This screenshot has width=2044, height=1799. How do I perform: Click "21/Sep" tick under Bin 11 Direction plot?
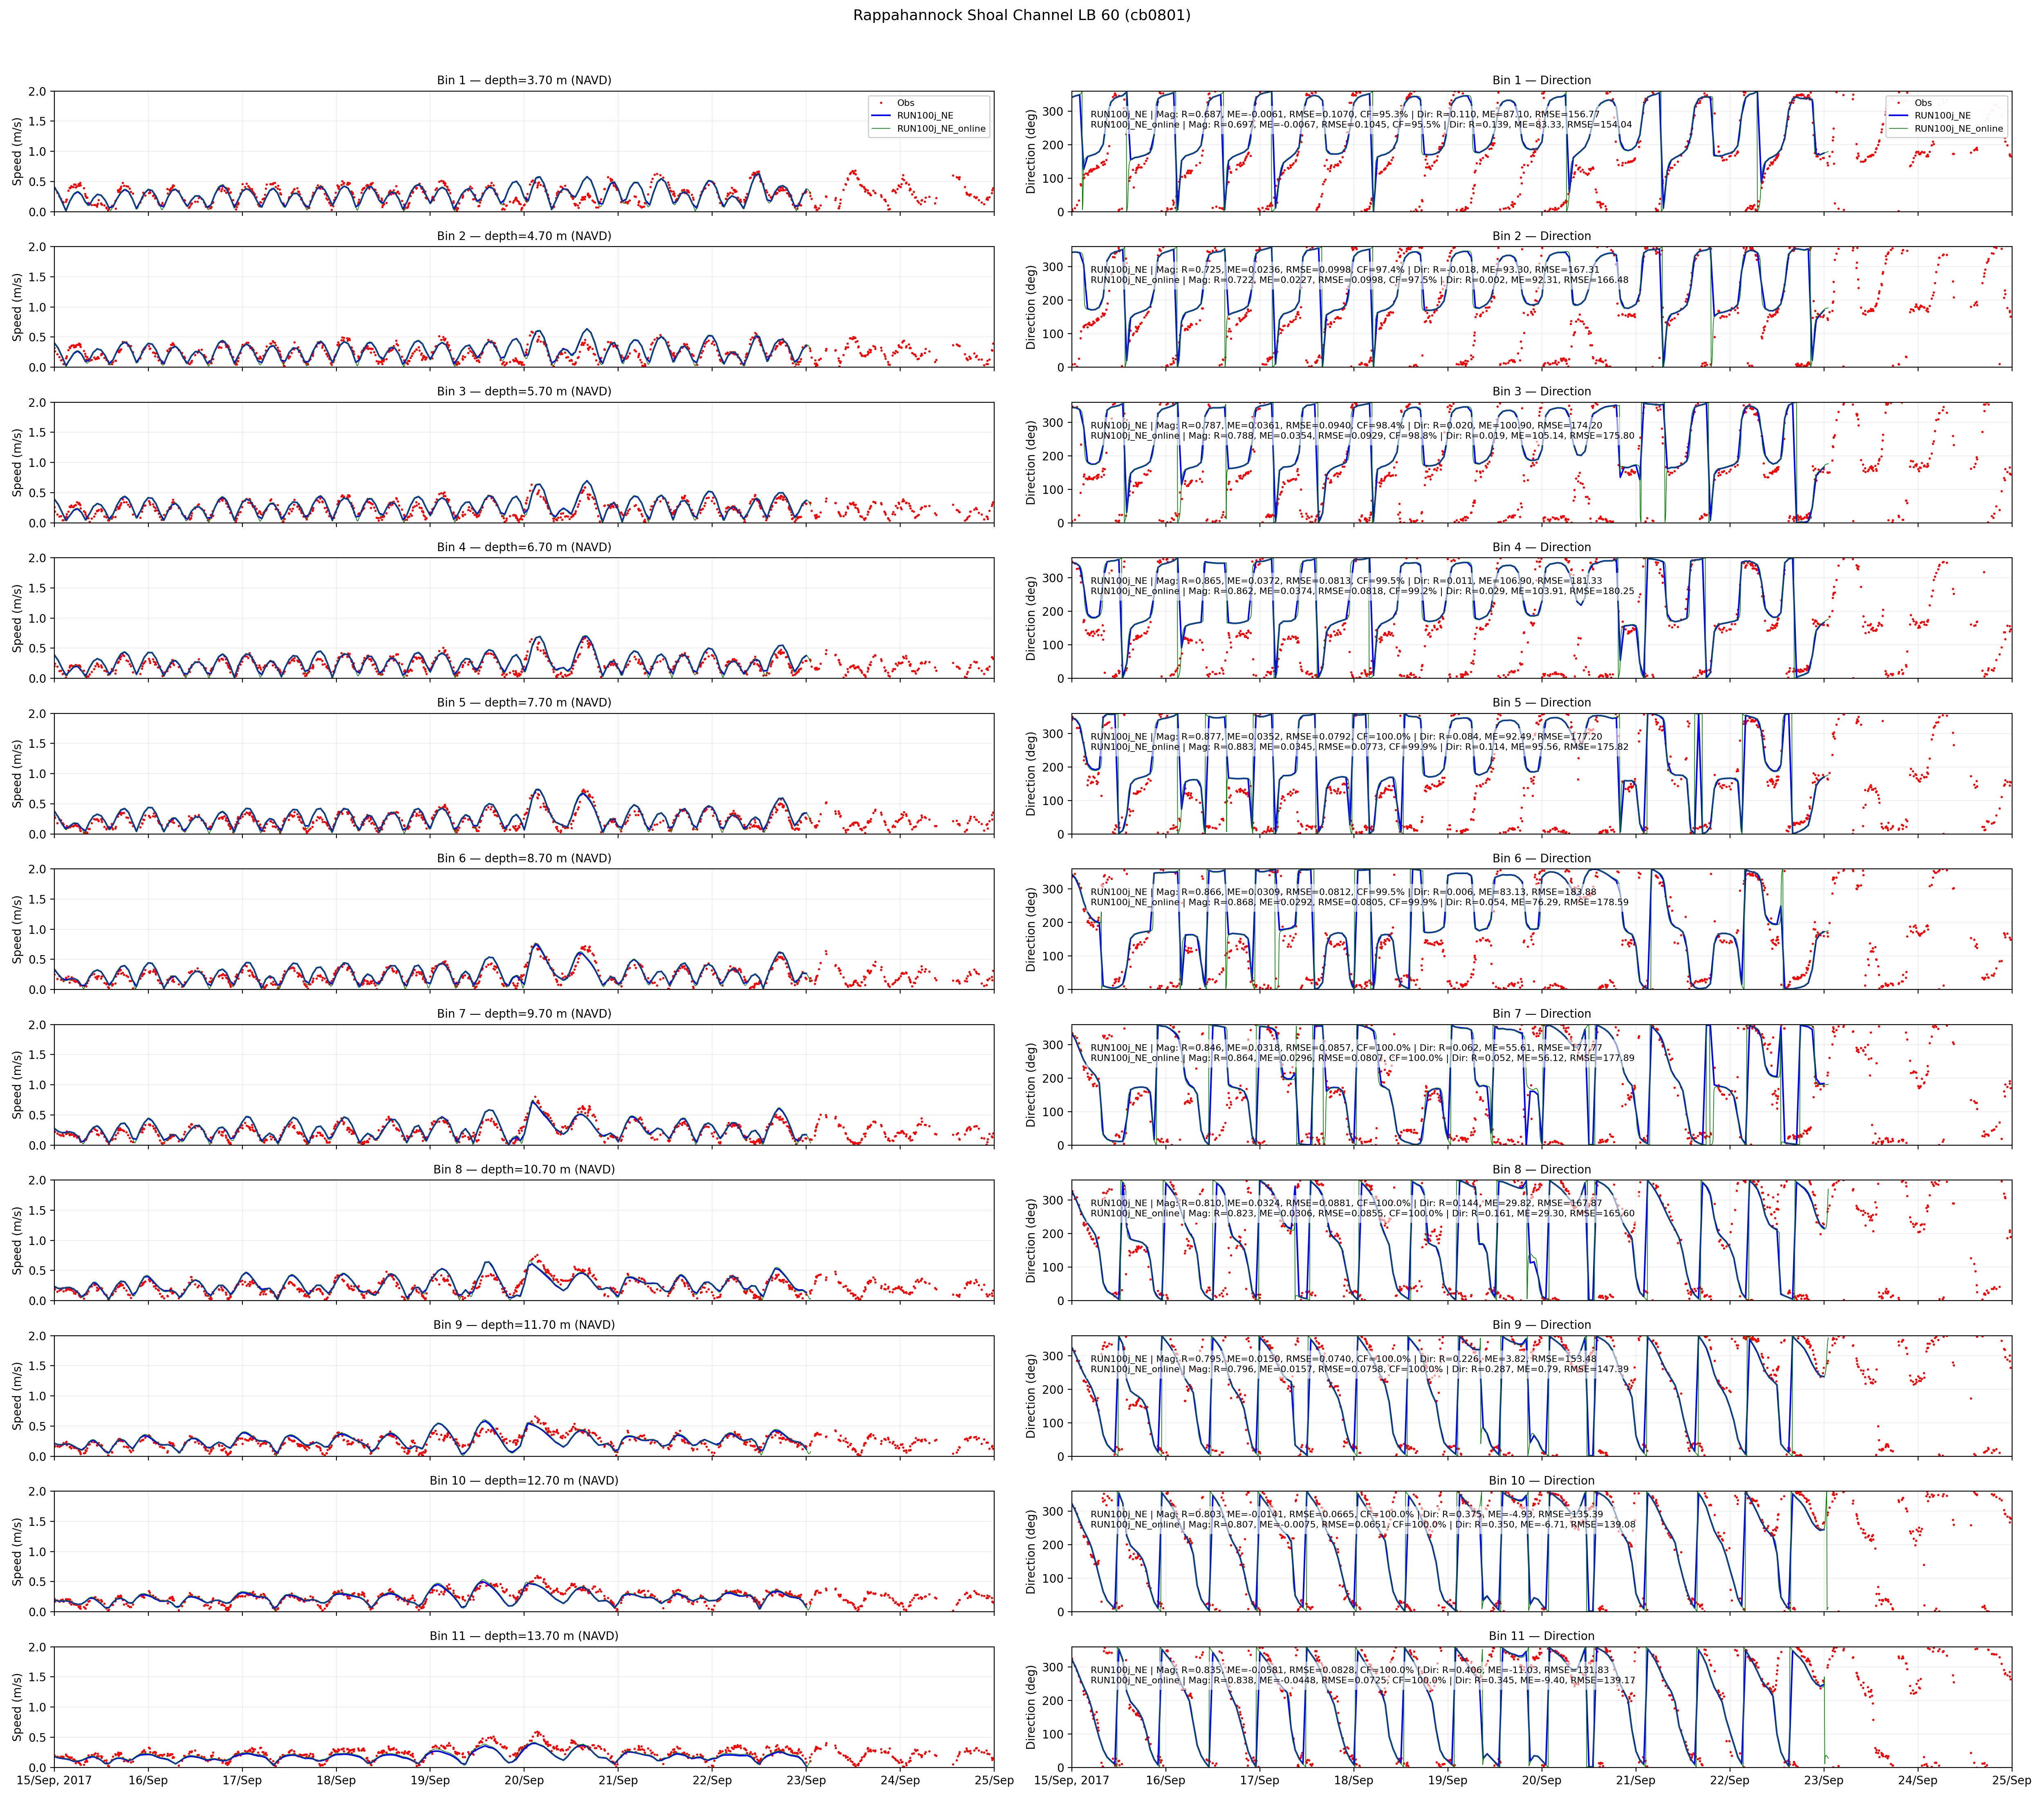[1636, 1780]
